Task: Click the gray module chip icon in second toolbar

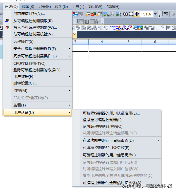Action: [87, 22]
